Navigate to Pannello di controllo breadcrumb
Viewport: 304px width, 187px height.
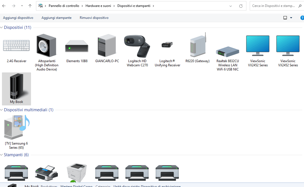tap(64, 6)
